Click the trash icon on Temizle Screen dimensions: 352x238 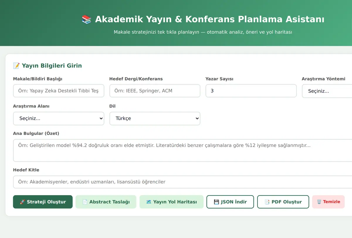319,202
